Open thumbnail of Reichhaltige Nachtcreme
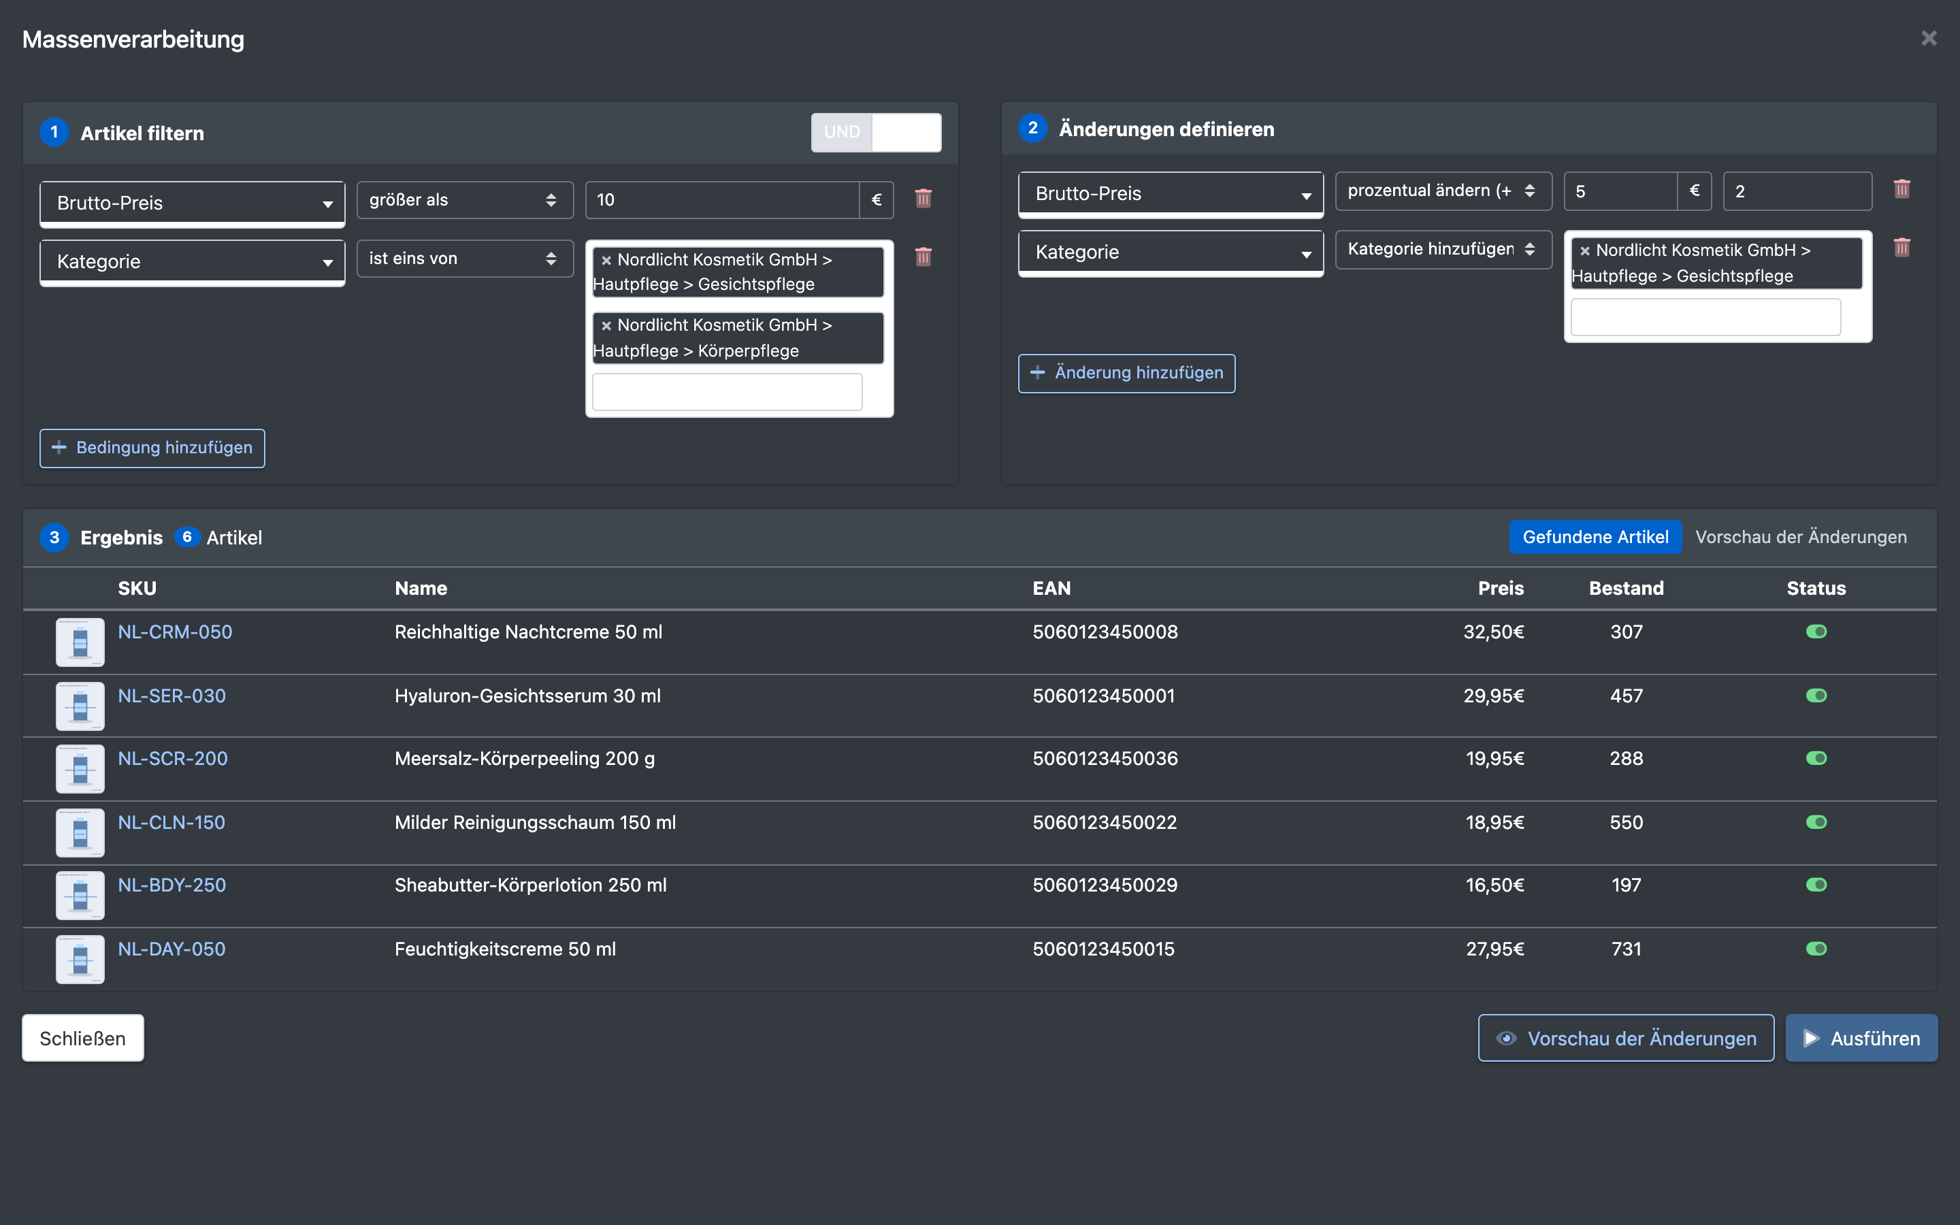 (80, 642)
